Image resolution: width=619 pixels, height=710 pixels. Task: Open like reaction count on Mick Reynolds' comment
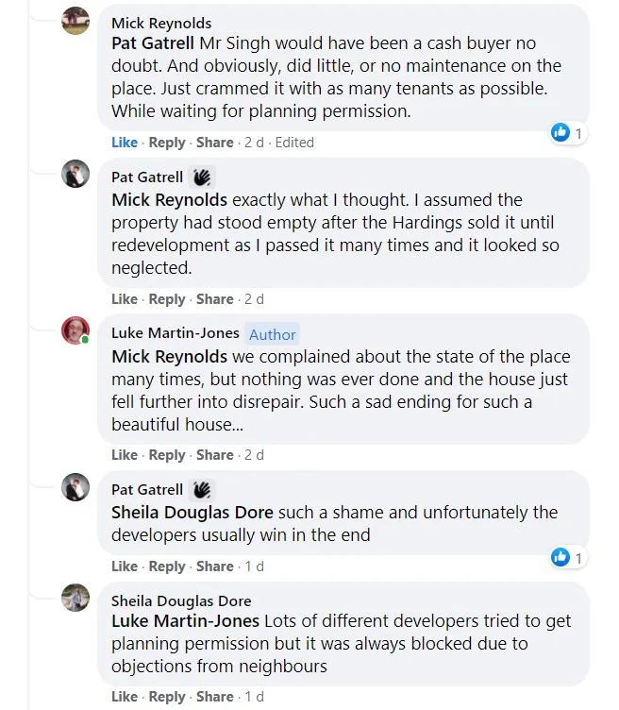568,133
